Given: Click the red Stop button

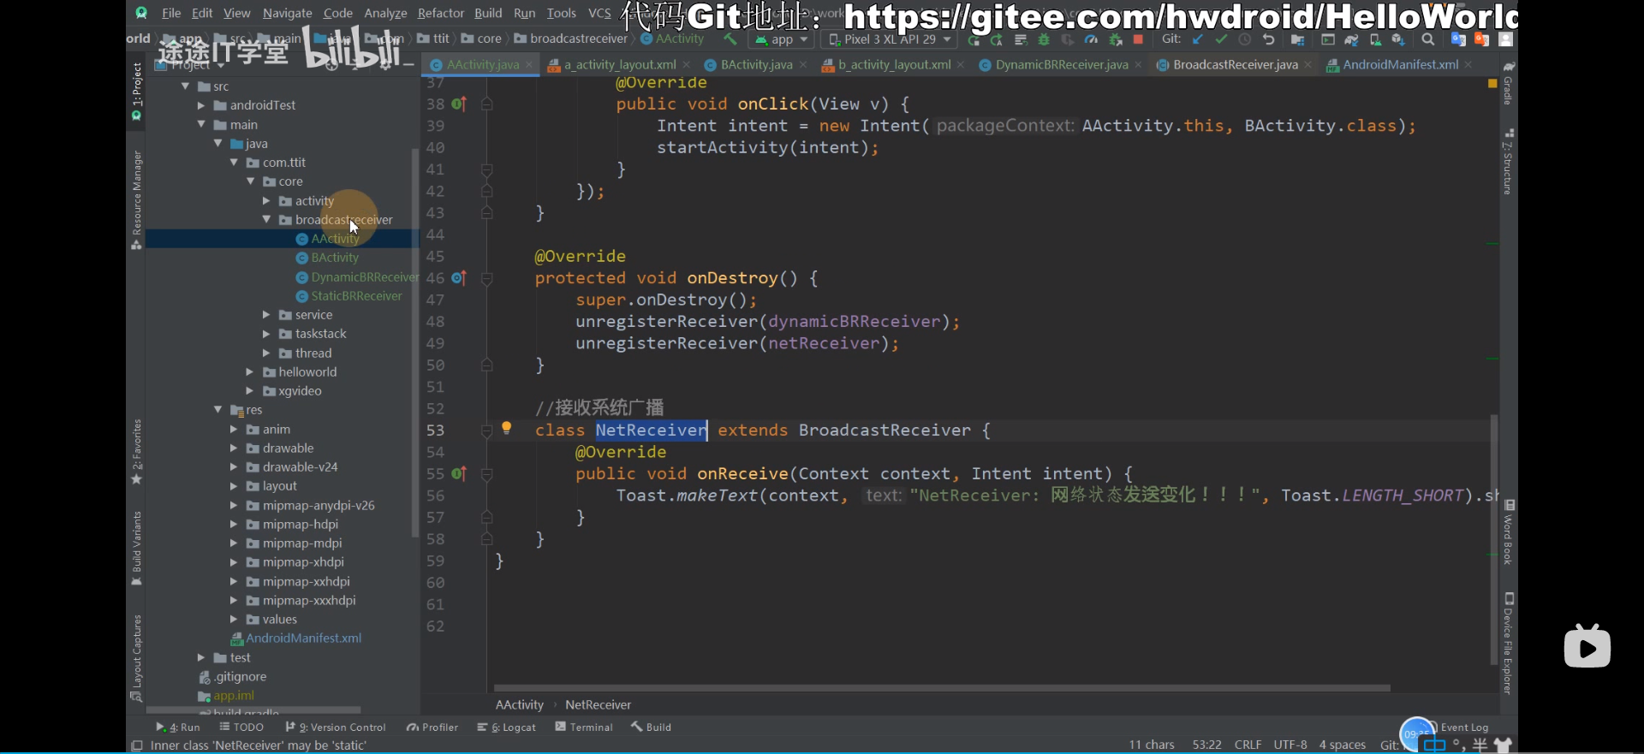Looking at the screenshot, I should click(x=1138, y=39).
